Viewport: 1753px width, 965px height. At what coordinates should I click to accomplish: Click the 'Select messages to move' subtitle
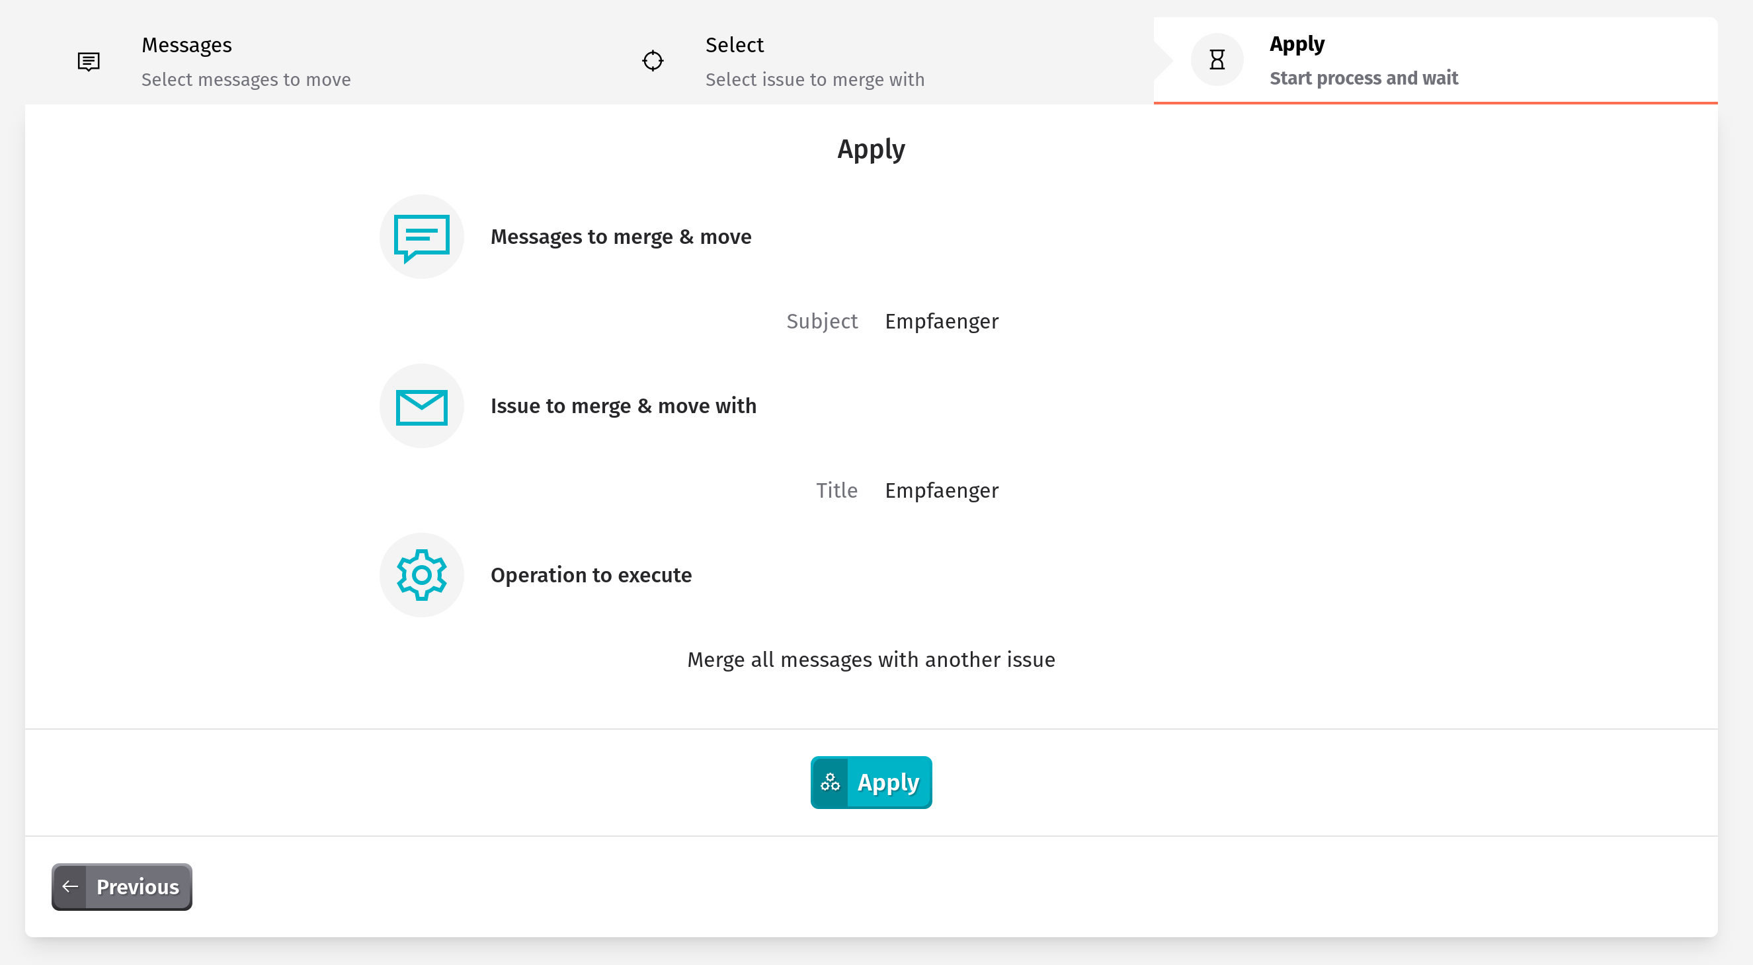[x=246, y=79]
